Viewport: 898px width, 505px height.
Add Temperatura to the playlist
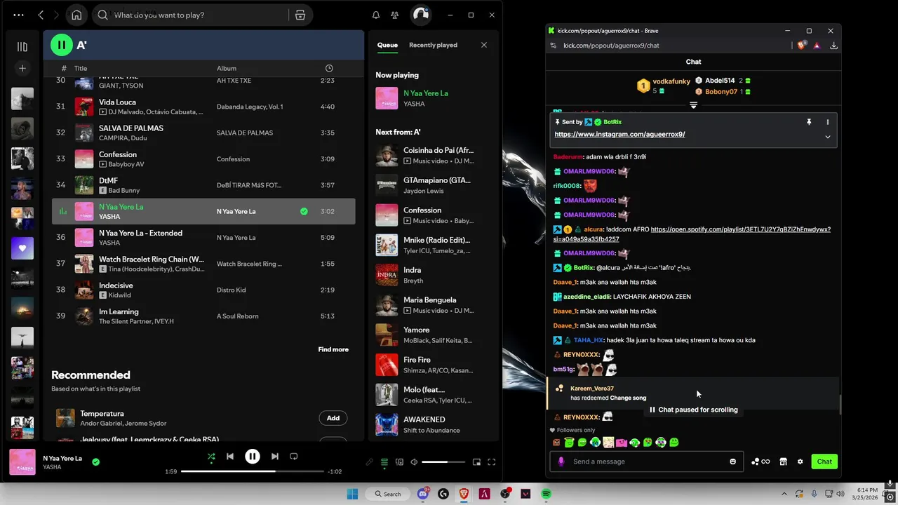coord(333,418)
